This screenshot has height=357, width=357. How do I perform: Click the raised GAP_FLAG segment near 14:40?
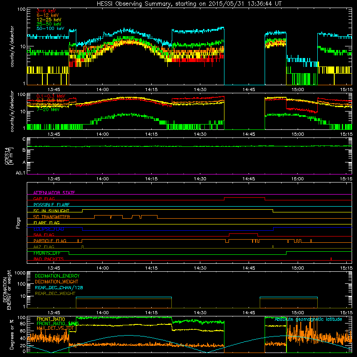pyautogui.click(x=245, y=198)
